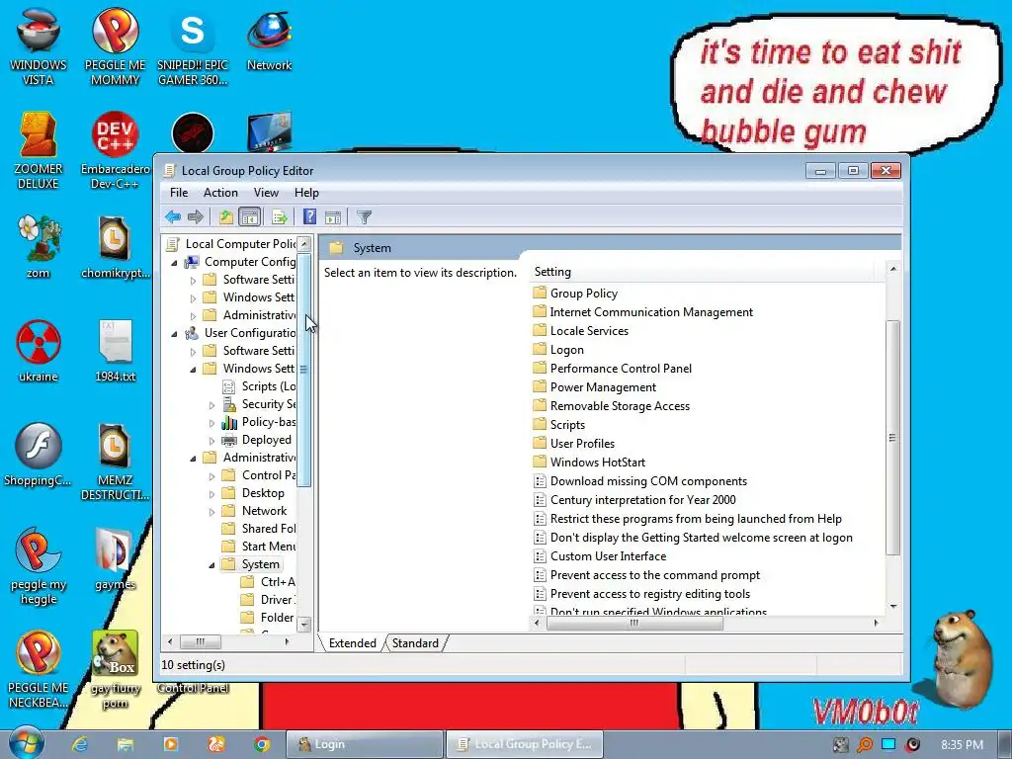Expand the Policy-based QoS tree node
1012x759 pixels.
(211, 423)
